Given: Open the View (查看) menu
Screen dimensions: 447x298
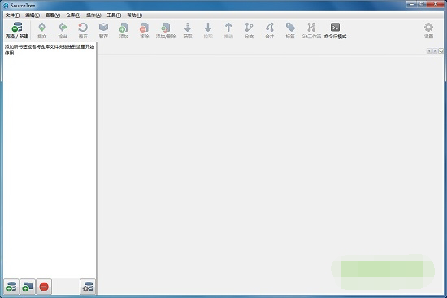Looking at the screenshot, I should coord(53,15).
